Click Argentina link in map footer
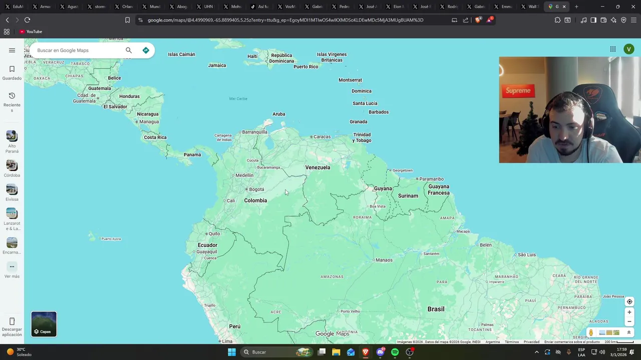Image resolution: width=641 pixels, height=360 pixels. click(x=492, y=342)
